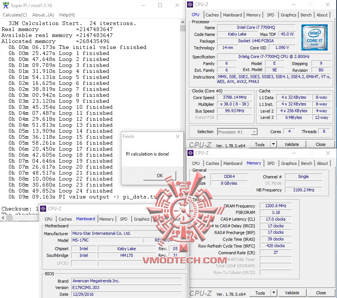Click the DRAM Frequency 1200.6 MHz value
Screen dimensions: 337x298
[276, 206]
